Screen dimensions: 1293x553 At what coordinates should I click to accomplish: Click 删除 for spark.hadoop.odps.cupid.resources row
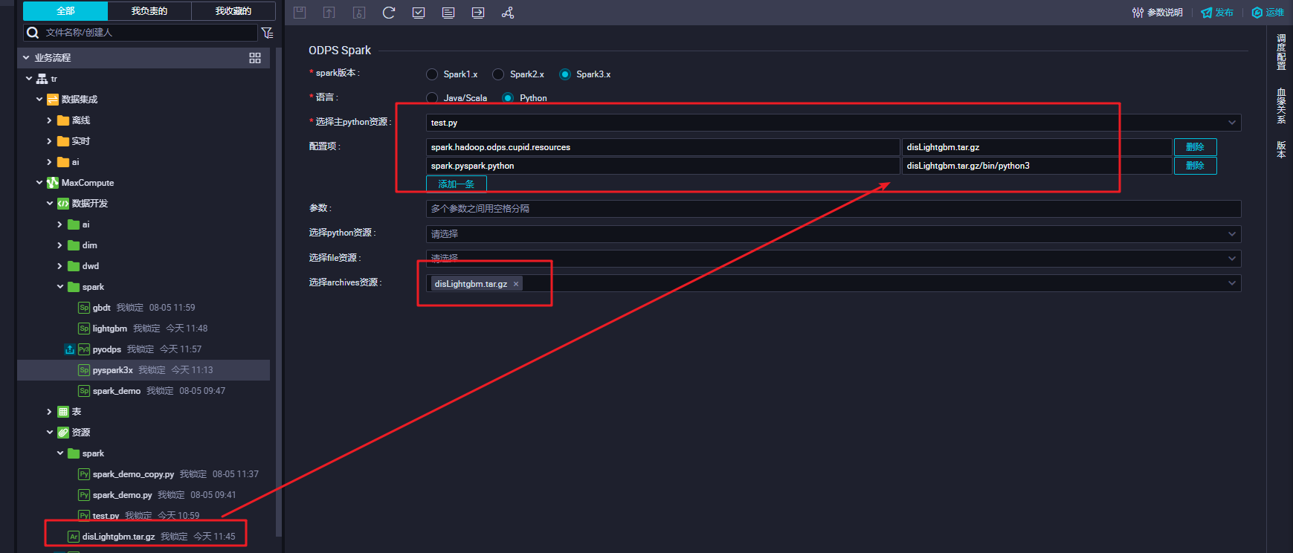[x=1196, y=147]
